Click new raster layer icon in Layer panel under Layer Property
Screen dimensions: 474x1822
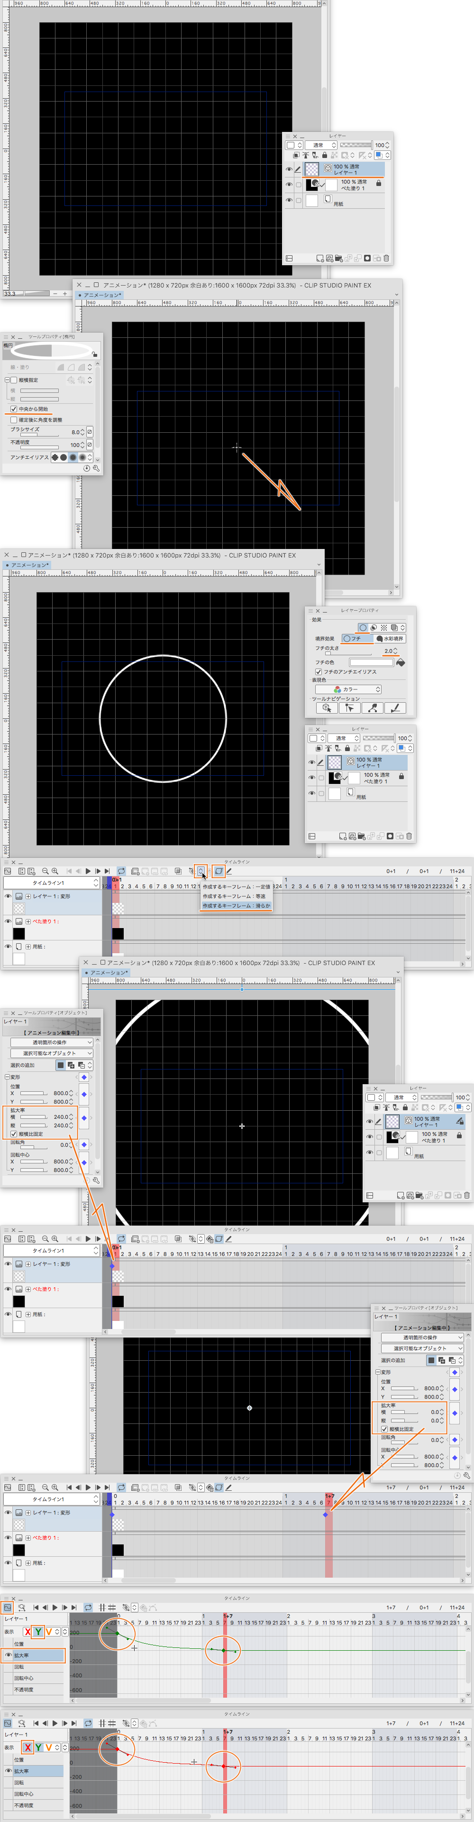[x=343, y=836]
